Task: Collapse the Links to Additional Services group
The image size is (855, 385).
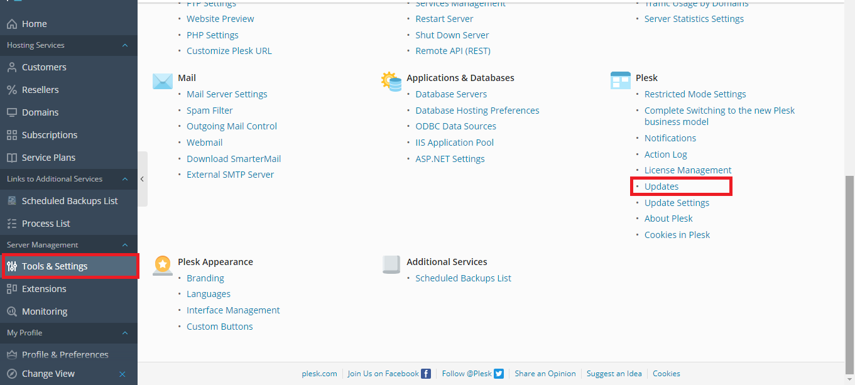Action: pos(124,179)
